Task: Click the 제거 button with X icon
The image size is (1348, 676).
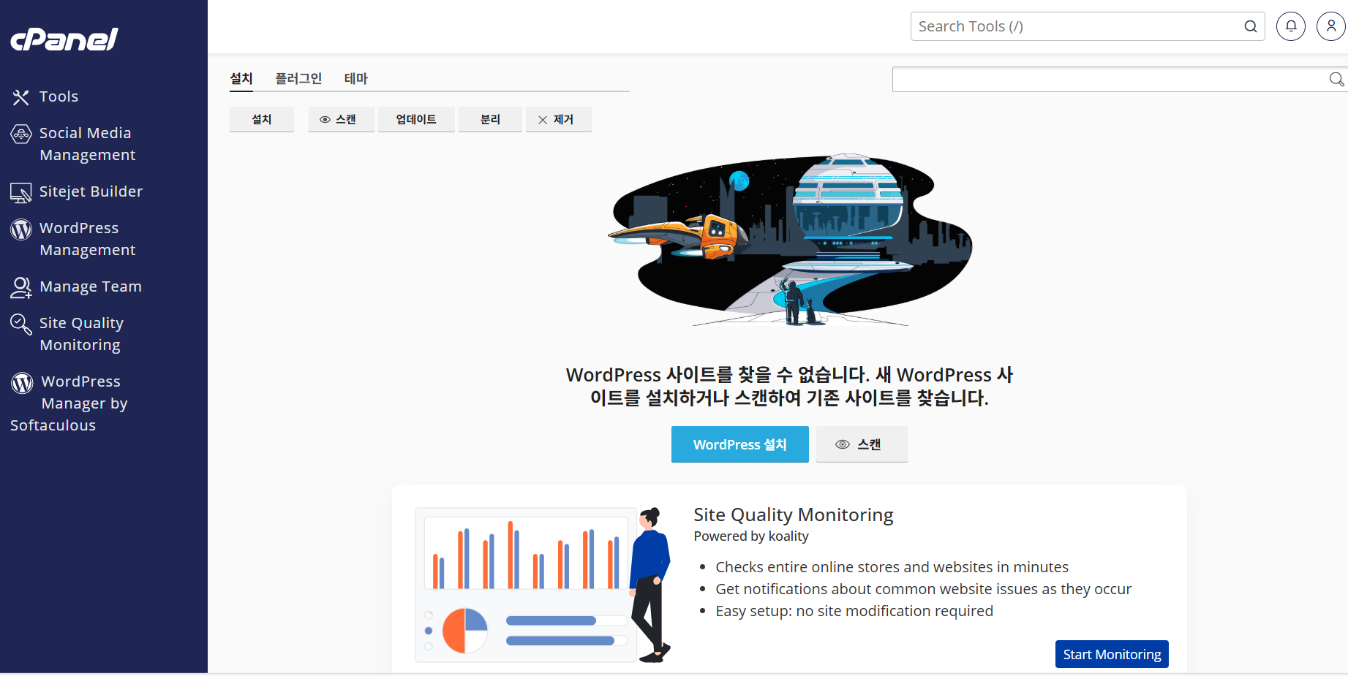Action: click(559, 119)
